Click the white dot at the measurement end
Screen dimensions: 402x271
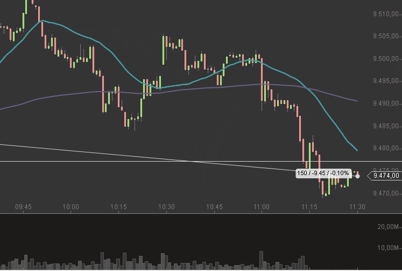pos(357,176)
